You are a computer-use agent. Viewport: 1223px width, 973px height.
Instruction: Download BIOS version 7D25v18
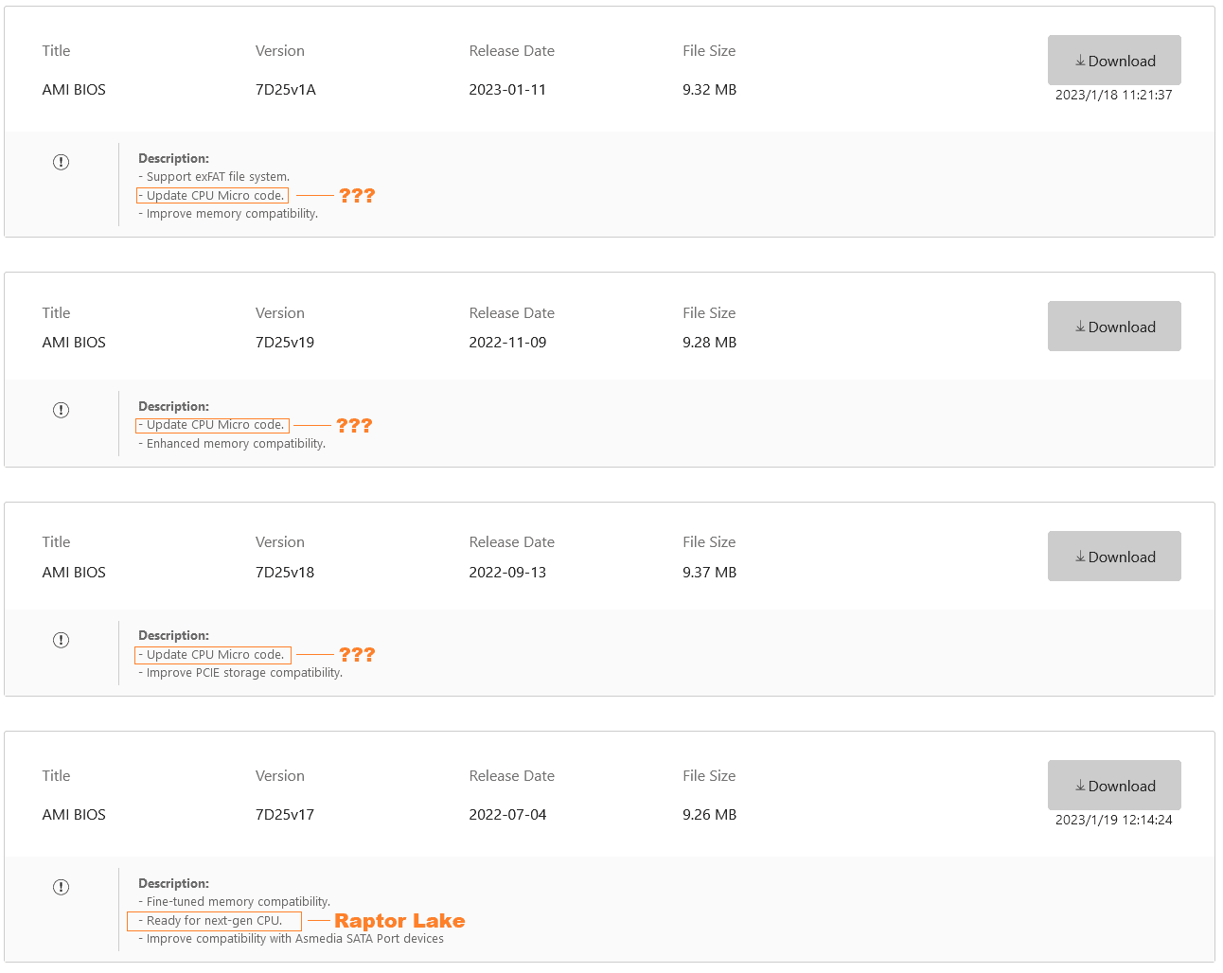tap(1114, 557)
